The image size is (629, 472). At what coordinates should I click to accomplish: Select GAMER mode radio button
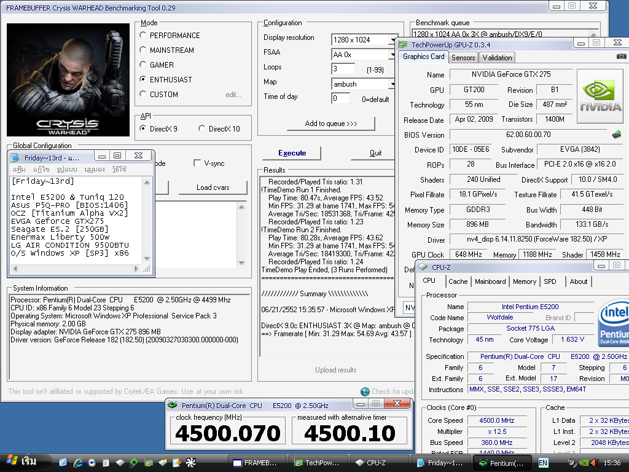pyautogui.click(x=143, y=64)
